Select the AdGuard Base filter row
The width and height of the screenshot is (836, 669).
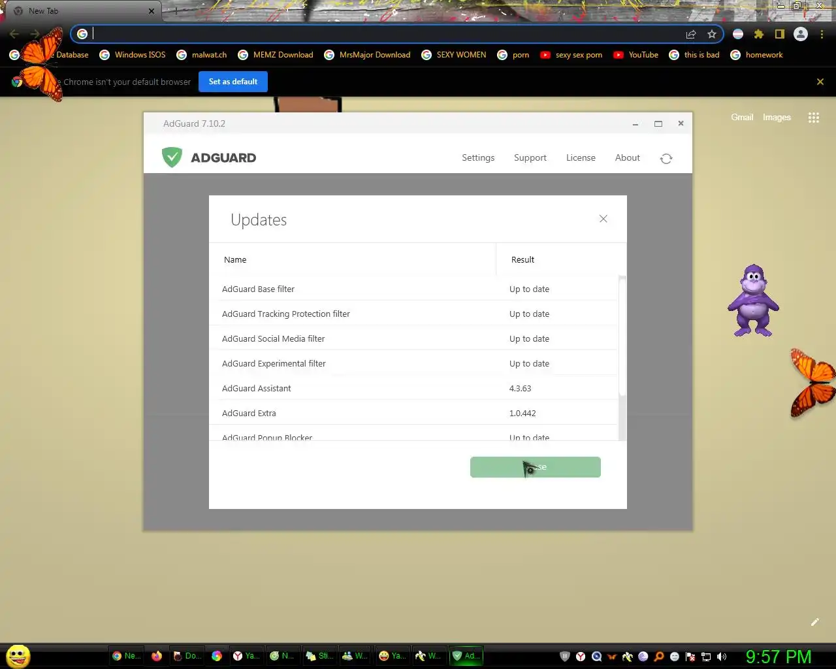413,289
